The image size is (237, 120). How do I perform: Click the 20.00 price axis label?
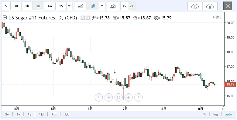pyautogui.click(x=231, y=23)
